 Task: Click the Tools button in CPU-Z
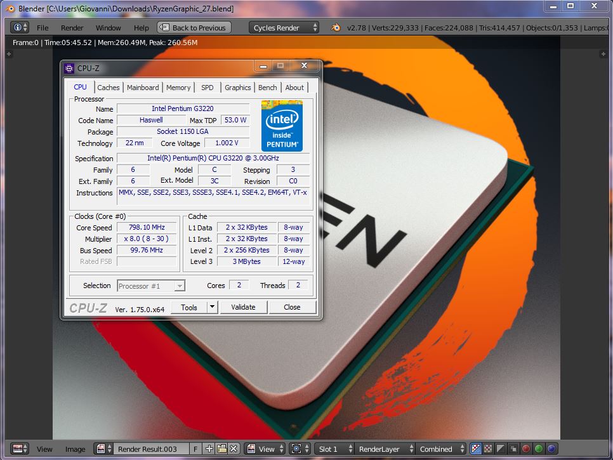point(189,307)
